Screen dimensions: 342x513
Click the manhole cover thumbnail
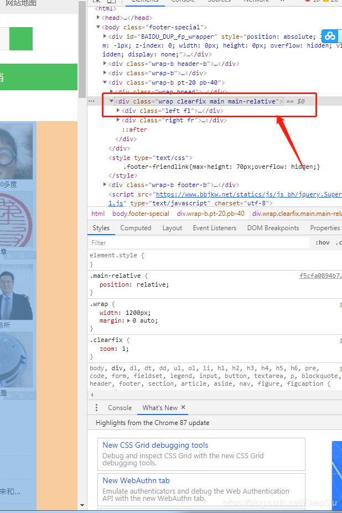(17, 359)
